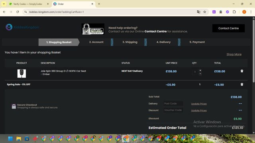Open File Explorer from the taskbar
Image resolution: width=255 pixels, height=143 pixels.
pos(19,139)
